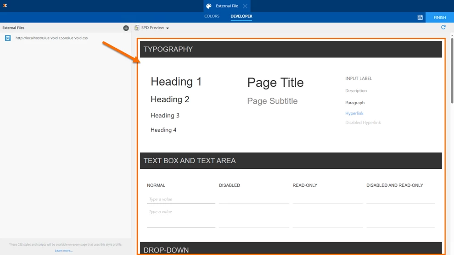Click the 'Page Title' sample text
The width and height of the screenshot is (454, 255).
(x=275, y=83)
